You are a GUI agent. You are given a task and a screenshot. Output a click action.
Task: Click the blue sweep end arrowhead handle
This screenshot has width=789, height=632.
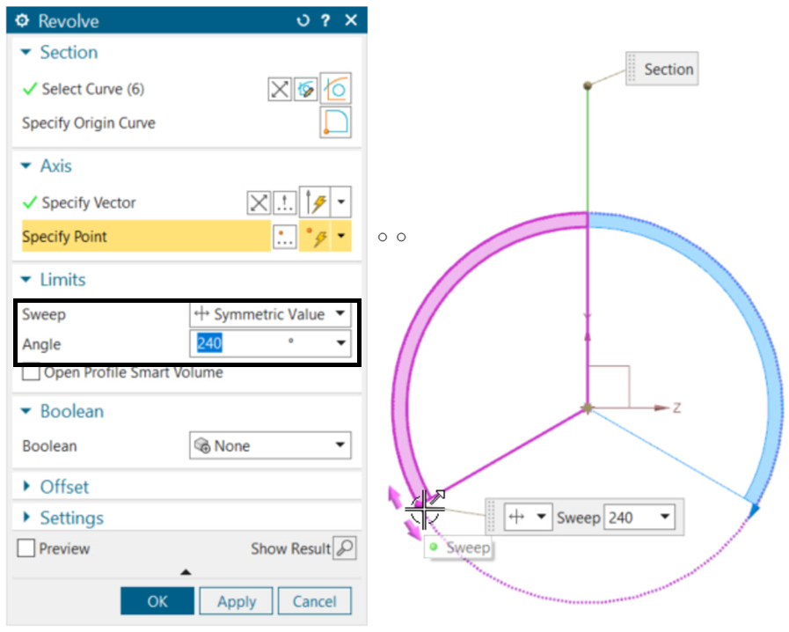tap(753, 511)
